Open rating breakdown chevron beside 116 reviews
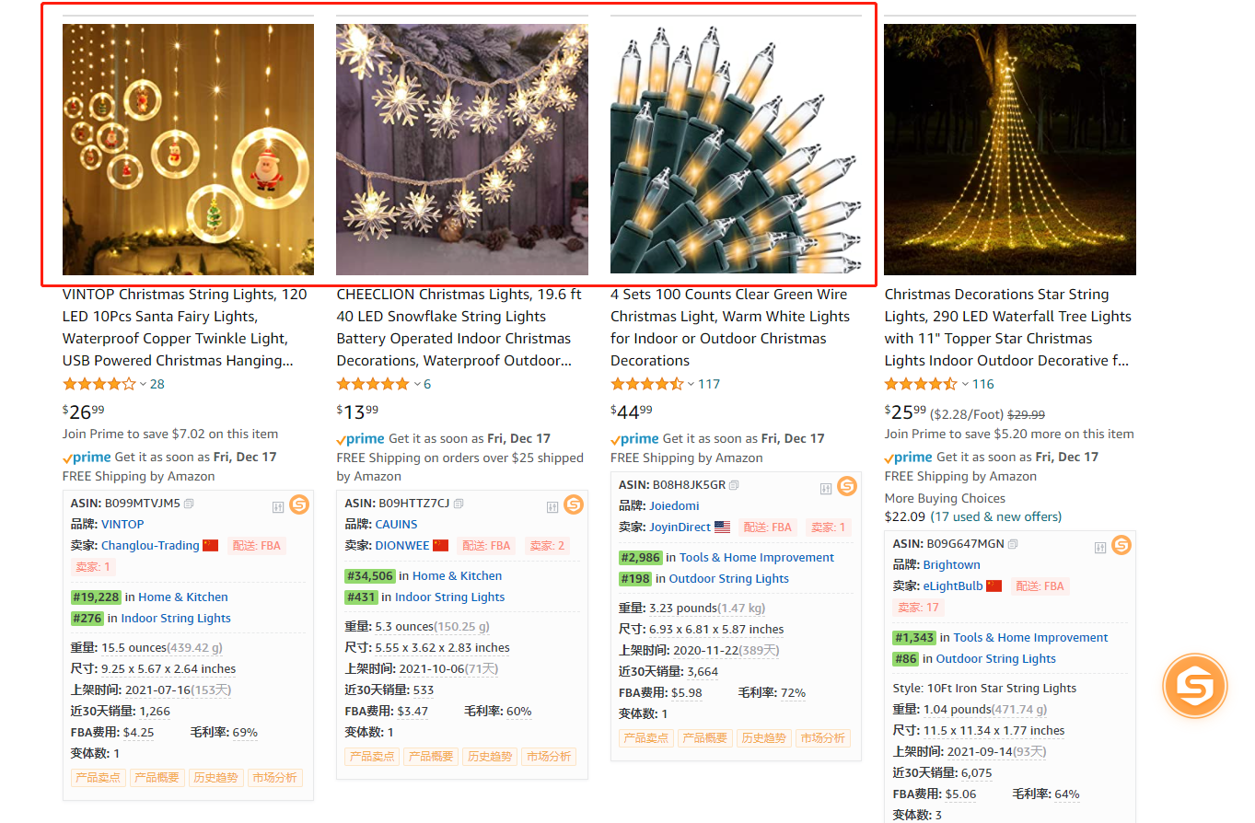1255x823 pixels. [x=965, y=385]
